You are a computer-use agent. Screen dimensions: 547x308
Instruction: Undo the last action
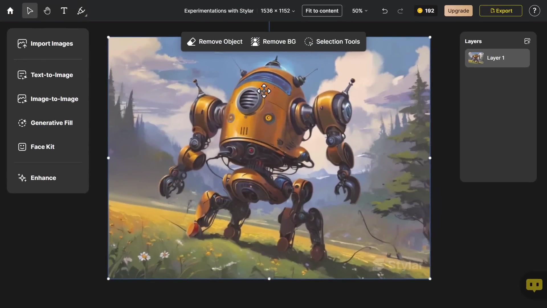385,11
